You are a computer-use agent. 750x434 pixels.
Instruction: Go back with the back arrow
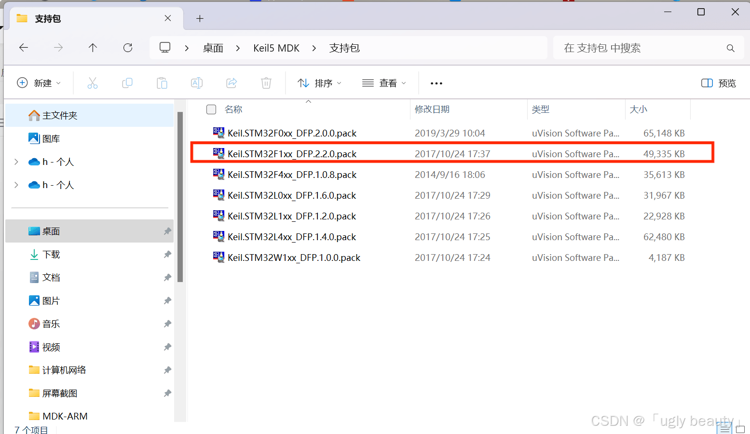23,47
